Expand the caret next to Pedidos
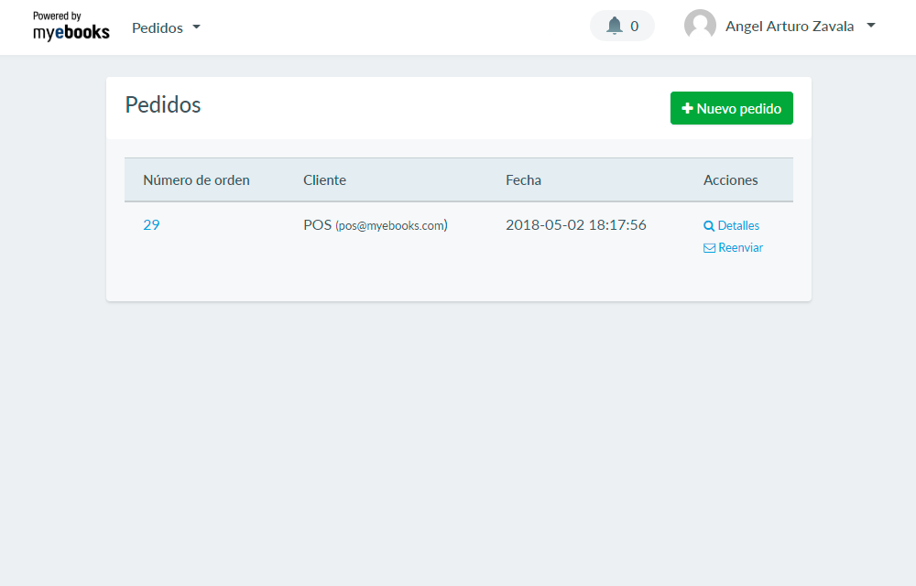The height and width of the screenshot is (586, 916). [196, 27]
